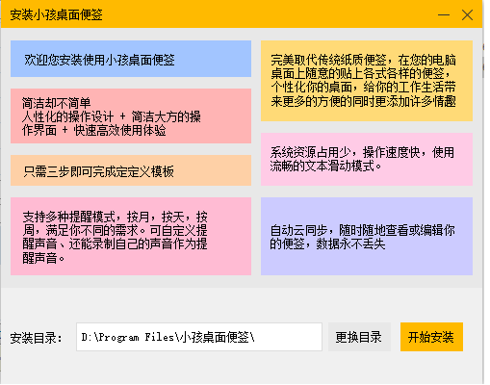
Task: Click the 自动云同步 purple note
Action: 367,236
